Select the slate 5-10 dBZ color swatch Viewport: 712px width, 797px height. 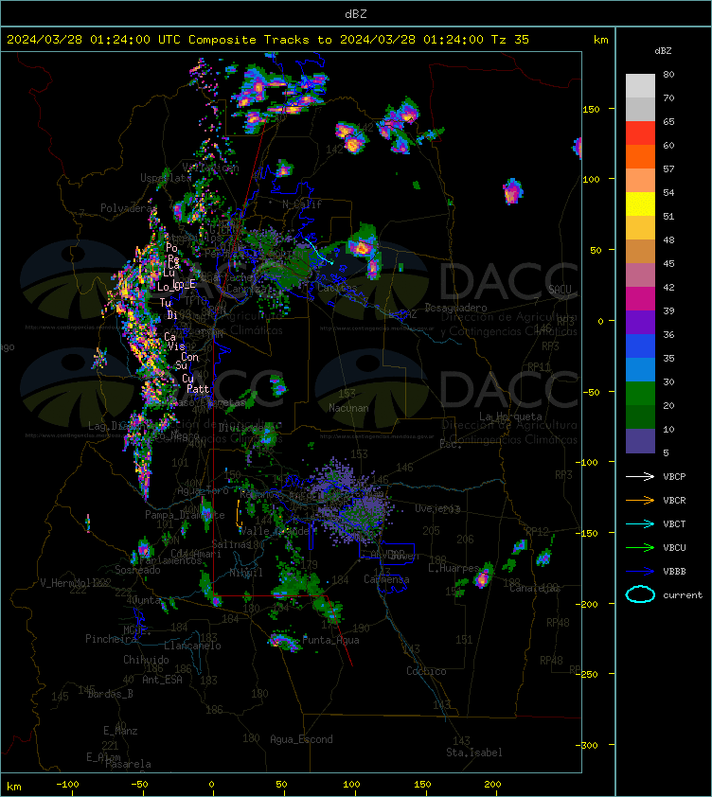click(640, 441)
